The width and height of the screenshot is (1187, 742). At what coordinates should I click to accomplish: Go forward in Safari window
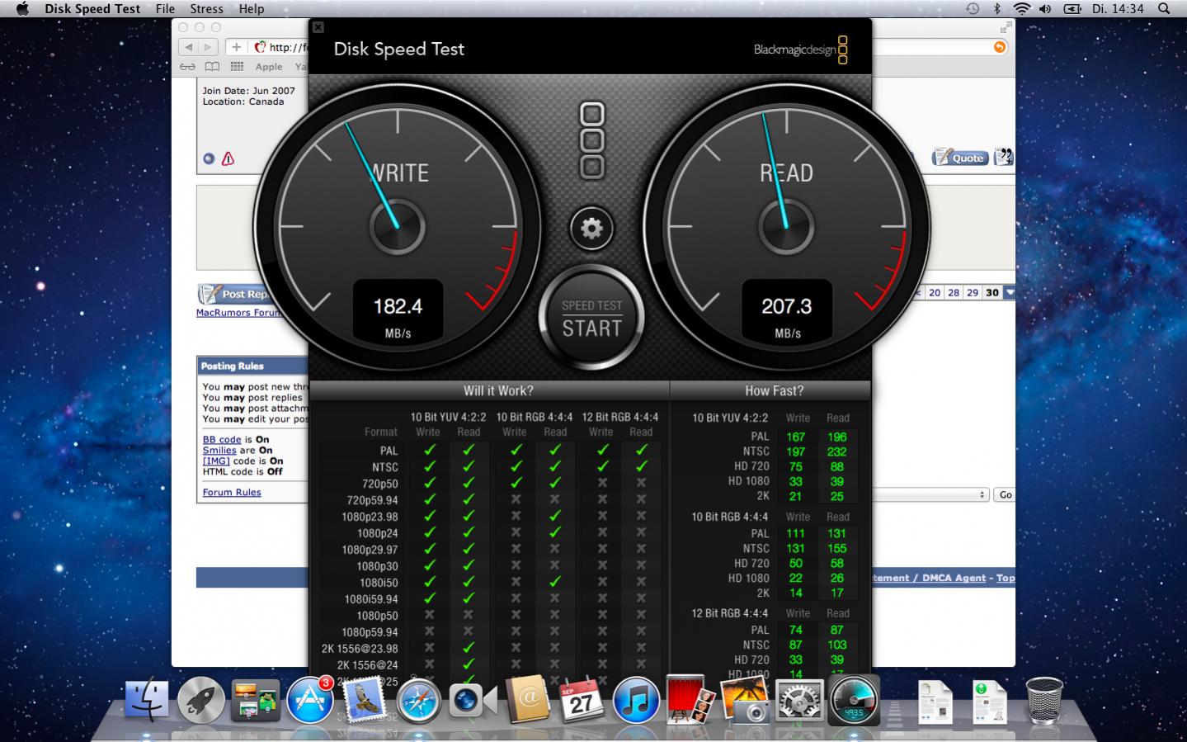209,47
